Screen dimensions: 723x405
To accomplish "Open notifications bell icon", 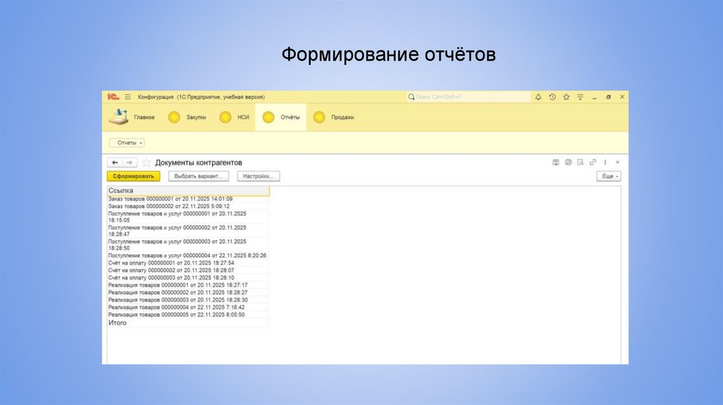I will click(538, 97).
